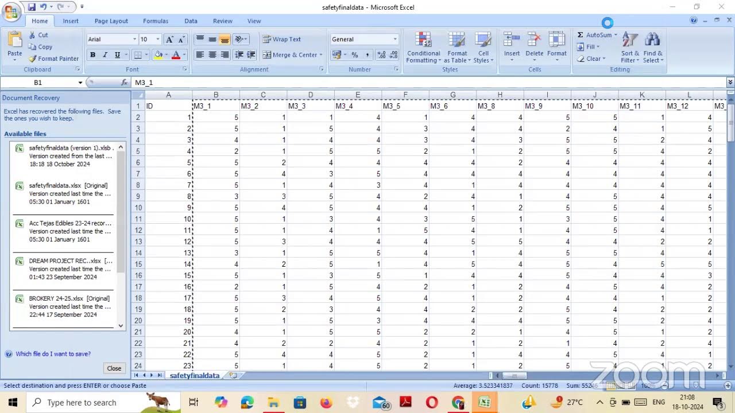Toggle Align Text Left
Viewport: 735px width, 413px height.
click(x=200, y=55)
